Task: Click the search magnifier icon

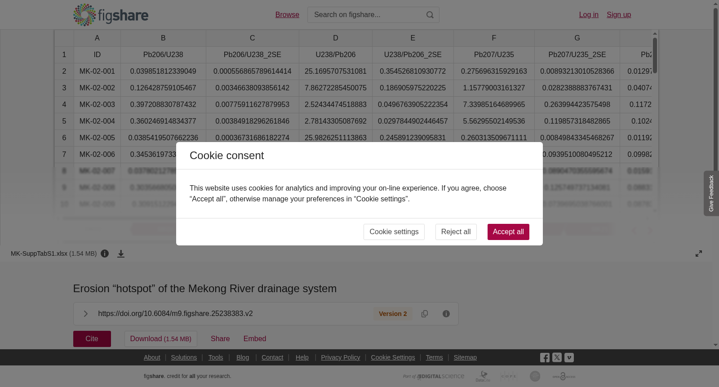Action: 430,15
